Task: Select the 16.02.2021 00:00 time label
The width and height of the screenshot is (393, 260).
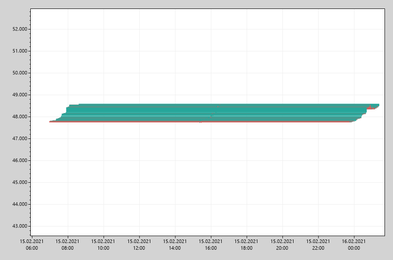Action: 354,243
